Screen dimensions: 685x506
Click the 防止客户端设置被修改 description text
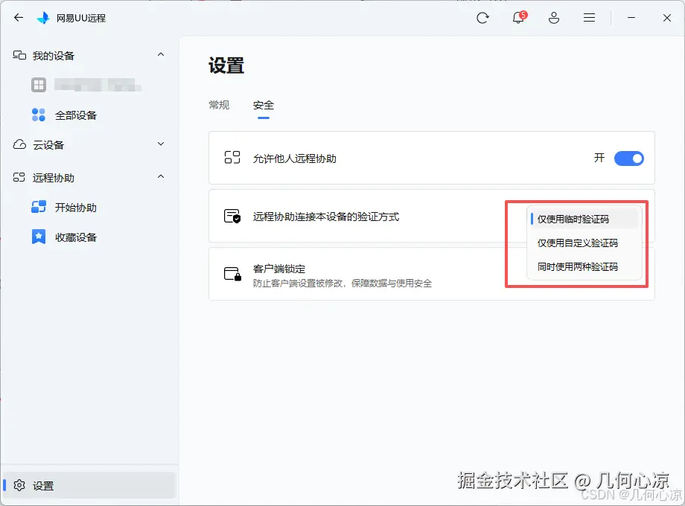(x=342, y=284)
